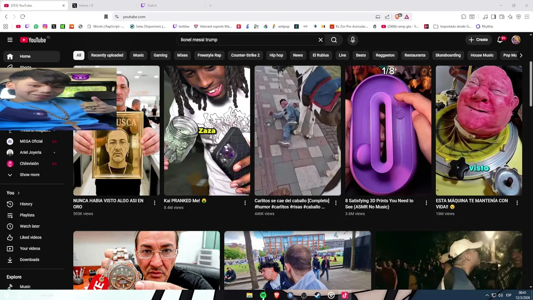The width and height of the screenshot is (533, 300).
Task: Select the Recently uploaded chip
Action: tap(107, 55)
